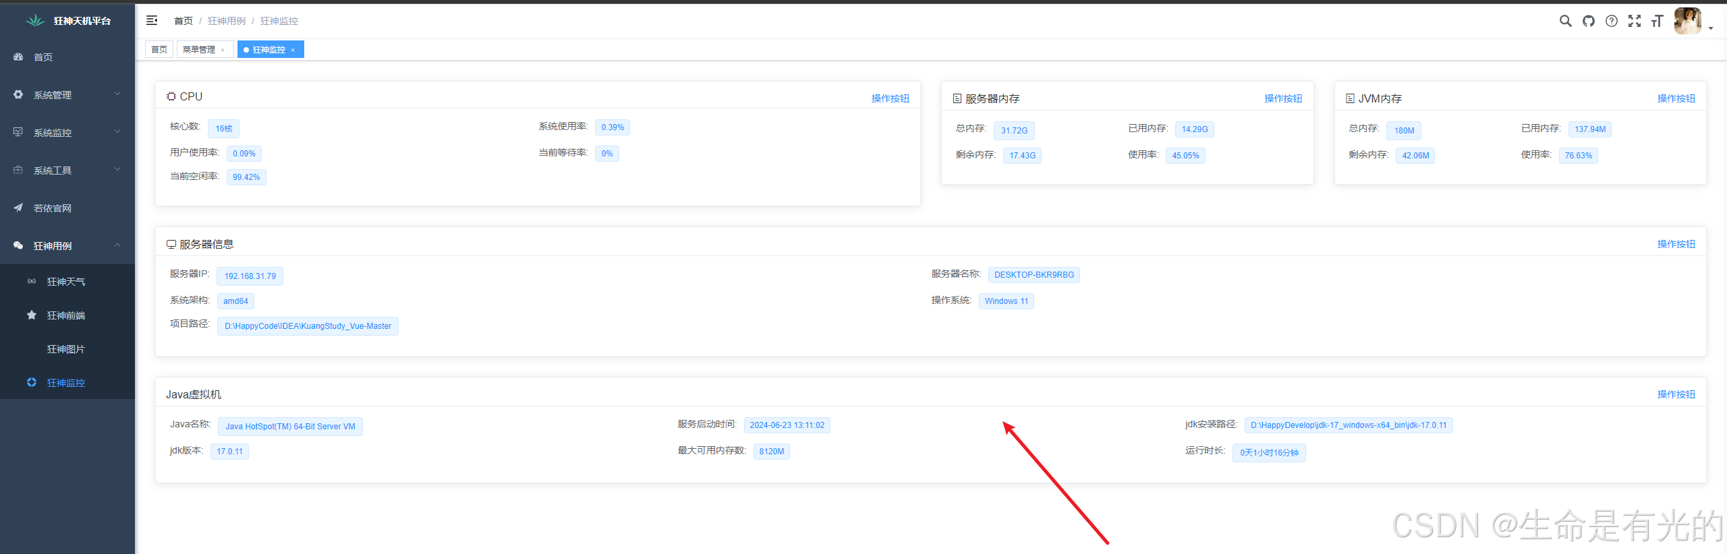Image resolution: width=1727 pixels, height=554 pixels.
Task: Click the 狂神用例 chat icon
Action: (18, 246)
